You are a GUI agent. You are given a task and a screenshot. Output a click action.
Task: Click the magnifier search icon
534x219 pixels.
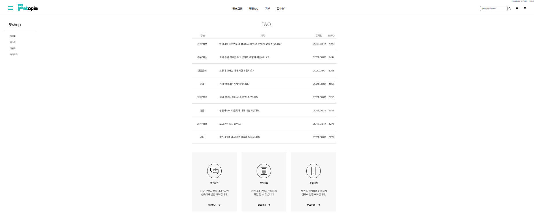click(x=510, y=8)
